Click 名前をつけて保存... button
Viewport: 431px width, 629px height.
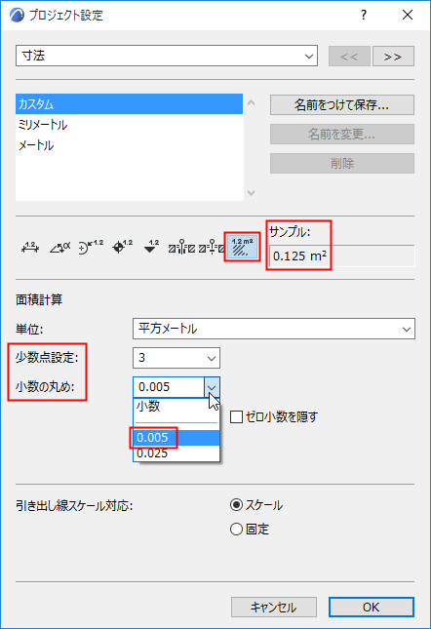tap(342, 104)
